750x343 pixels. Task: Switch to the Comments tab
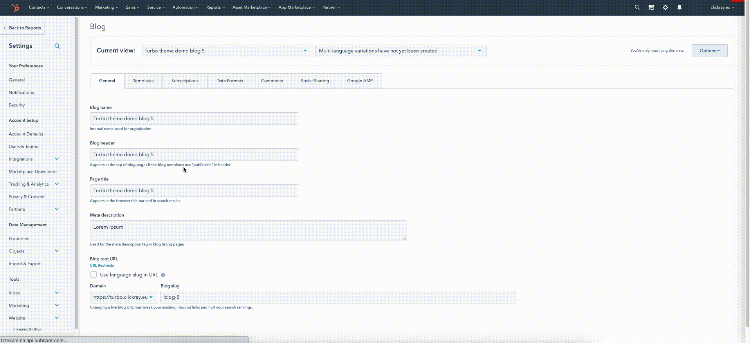pyautogui.click(x=272, y=81)
